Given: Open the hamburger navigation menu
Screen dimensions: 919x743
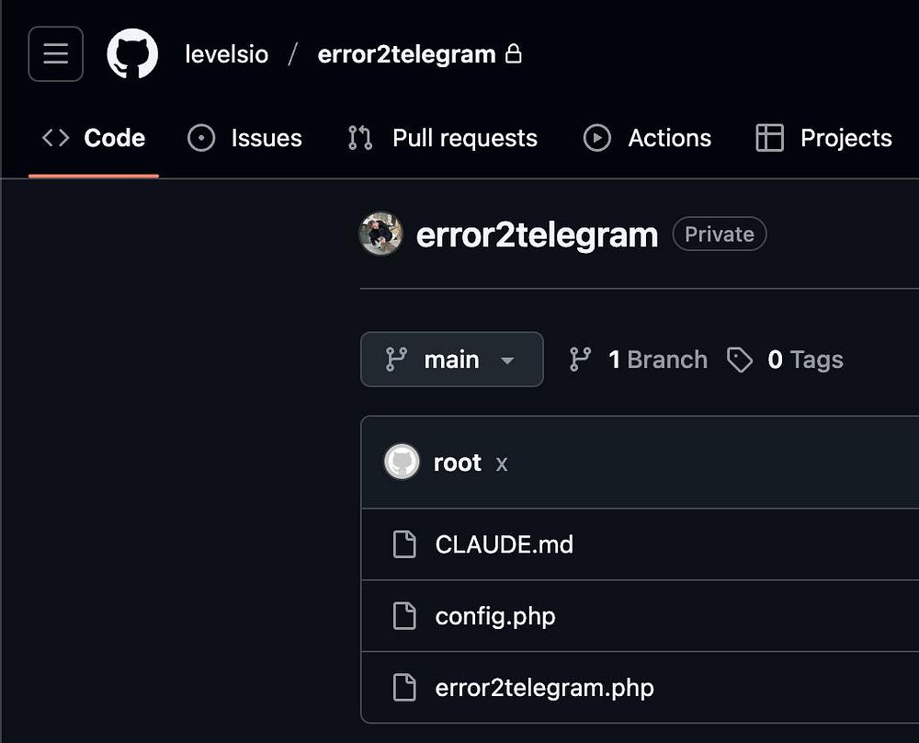Looking at the screenshot, I should click(55, 54).
